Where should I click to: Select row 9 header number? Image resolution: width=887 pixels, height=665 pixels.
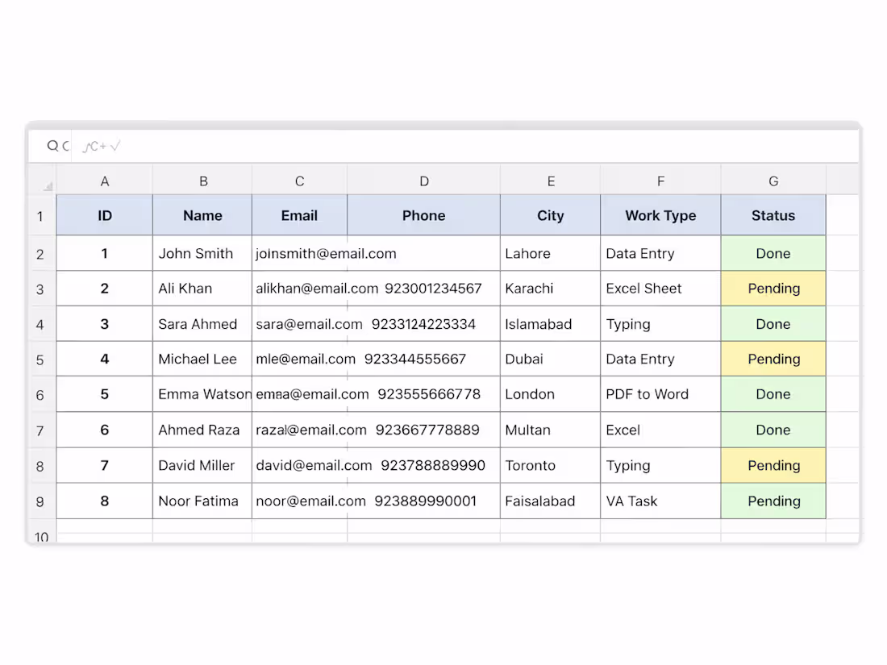40,501
